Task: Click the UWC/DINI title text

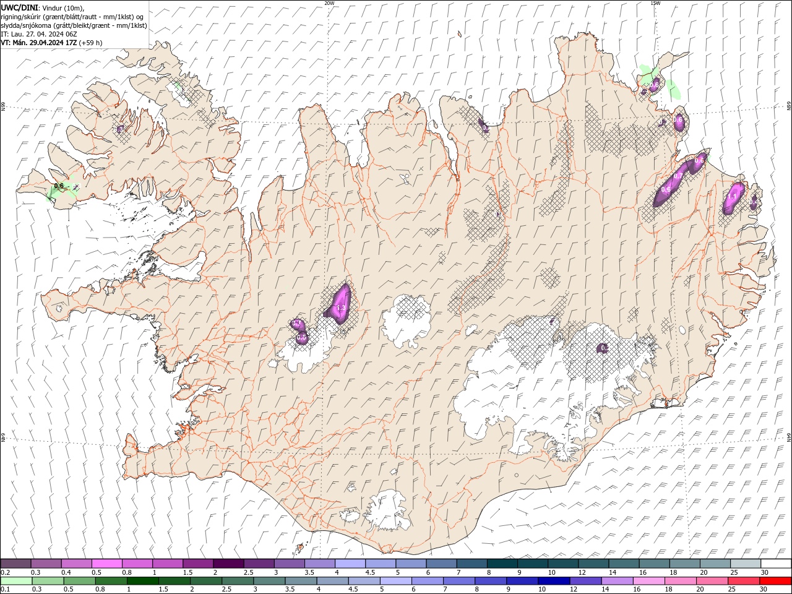Action: click(x=19, y=7)
